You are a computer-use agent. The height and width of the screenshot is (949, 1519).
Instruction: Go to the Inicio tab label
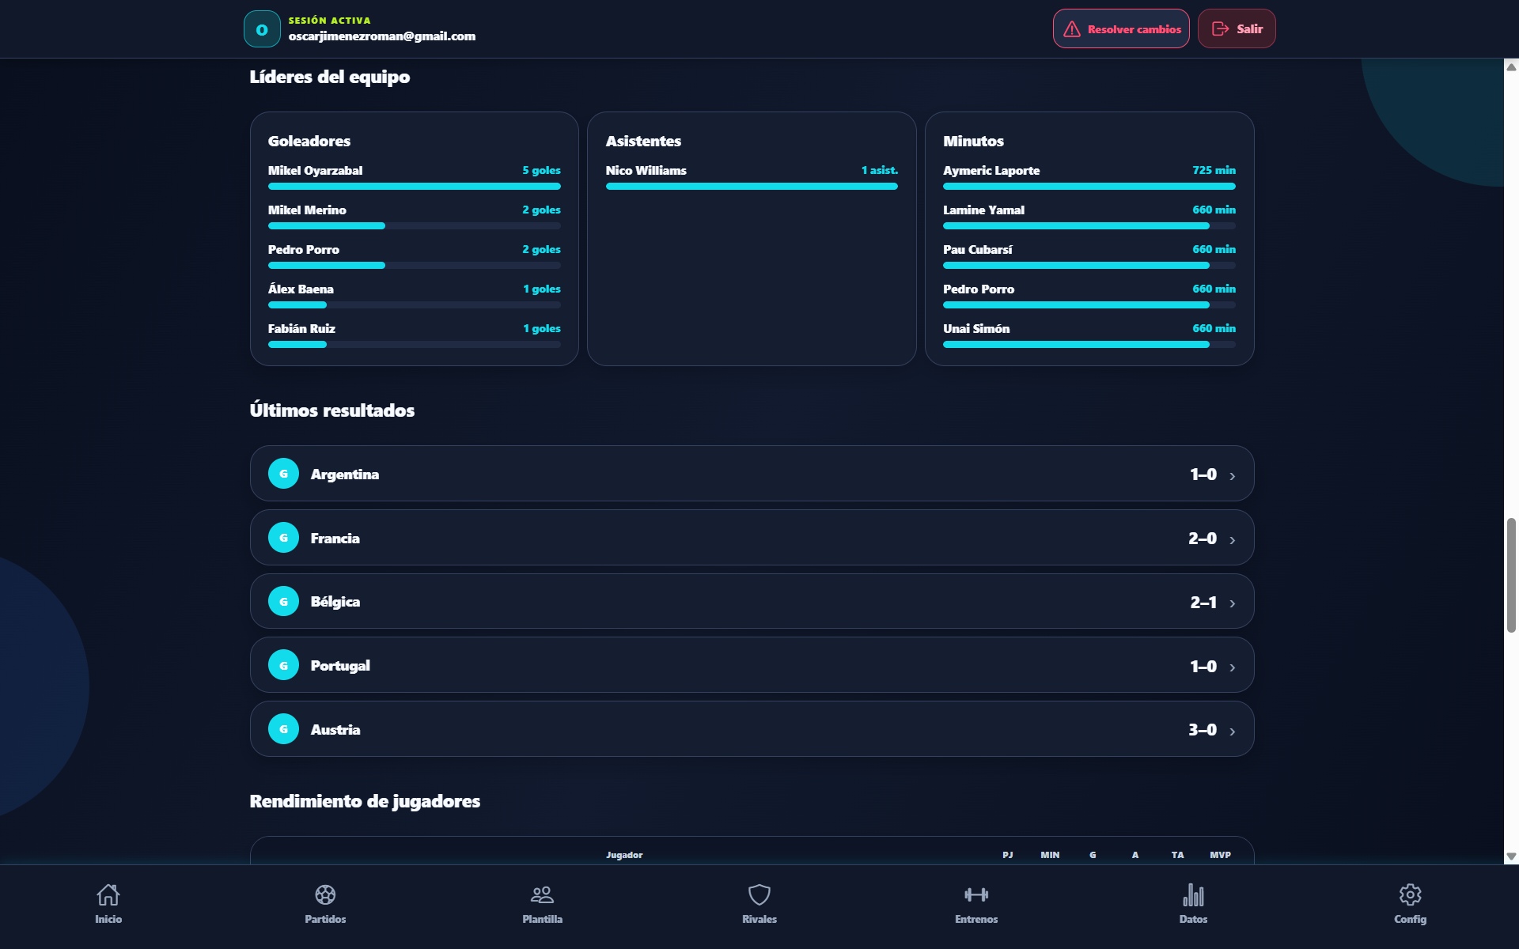pyautogui.click(x=108, y=919)
